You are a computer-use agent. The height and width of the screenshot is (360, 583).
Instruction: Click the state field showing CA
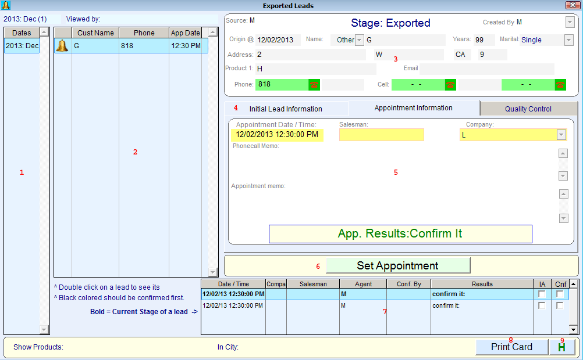tap(462, 55)
